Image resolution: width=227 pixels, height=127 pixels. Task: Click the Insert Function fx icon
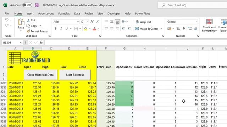41,42
